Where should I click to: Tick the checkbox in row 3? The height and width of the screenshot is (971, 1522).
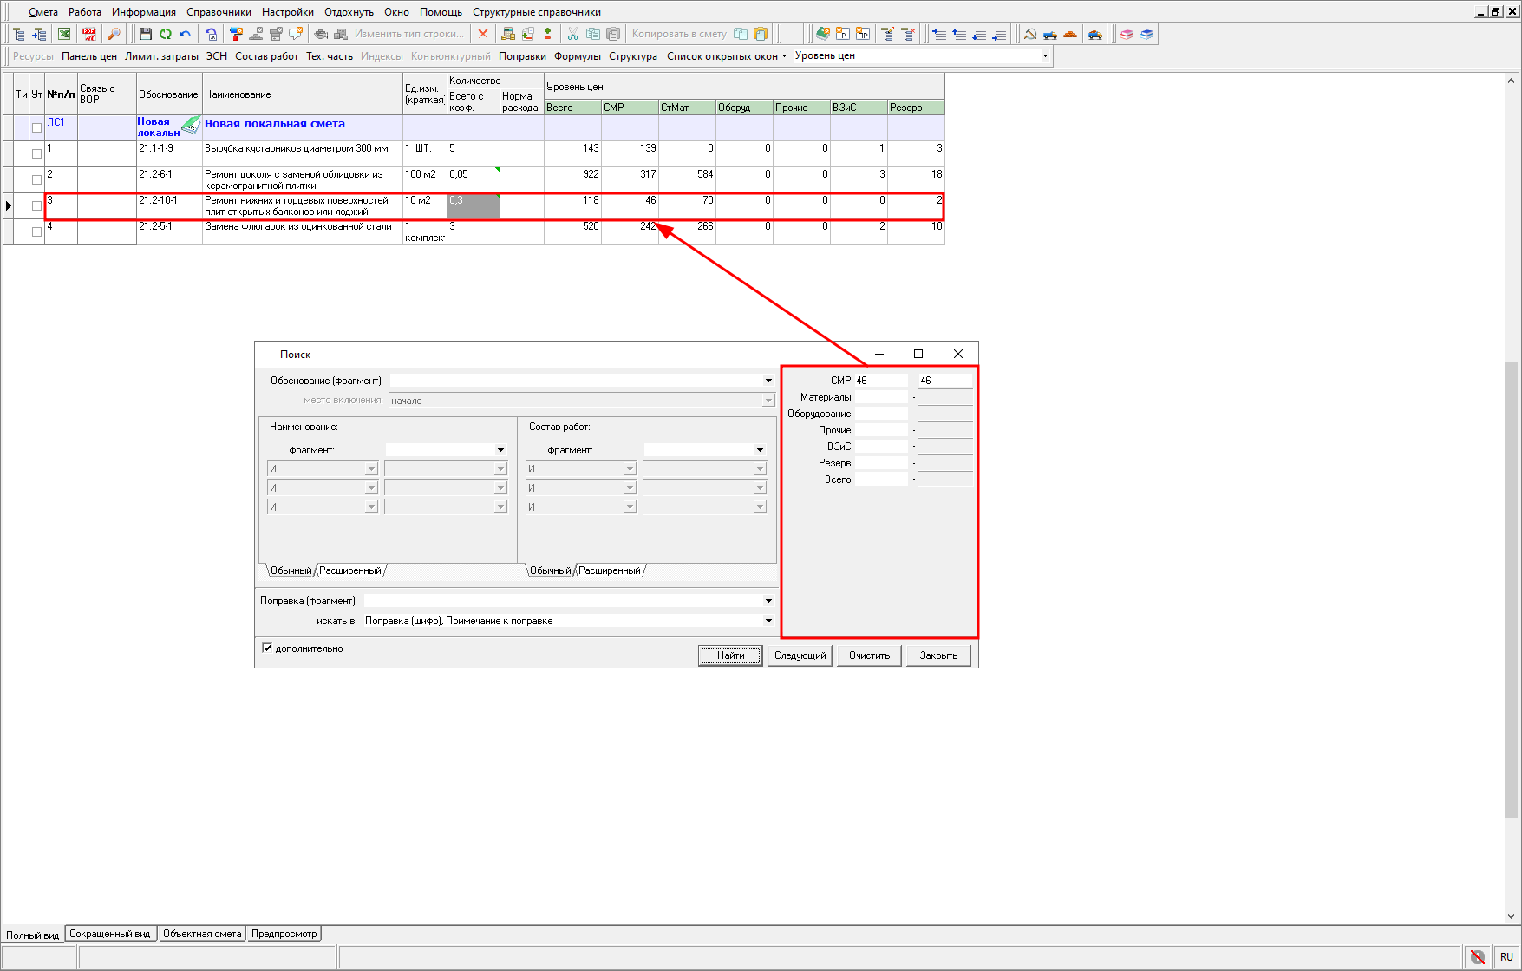(x=36, y=206)
